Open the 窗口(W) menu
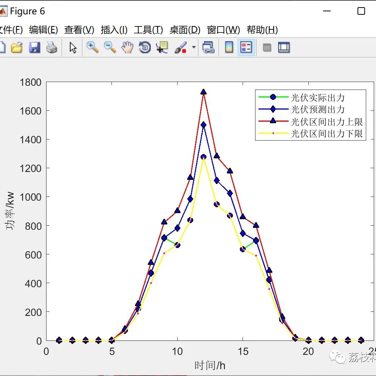The height and width of the screenshot is (376, 376). [x=223, y=30]
